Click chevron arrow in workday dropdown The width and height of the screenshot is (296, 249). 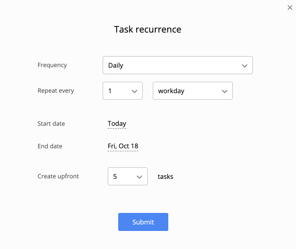click(224, 91)
